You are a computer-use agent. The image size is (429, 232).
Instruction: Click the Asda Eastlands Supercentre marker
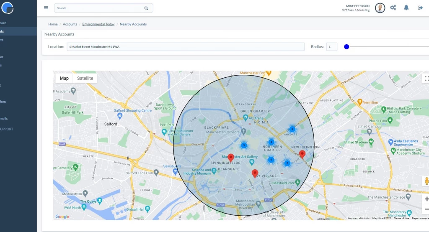pyautogui.click(x=391, y=142)
